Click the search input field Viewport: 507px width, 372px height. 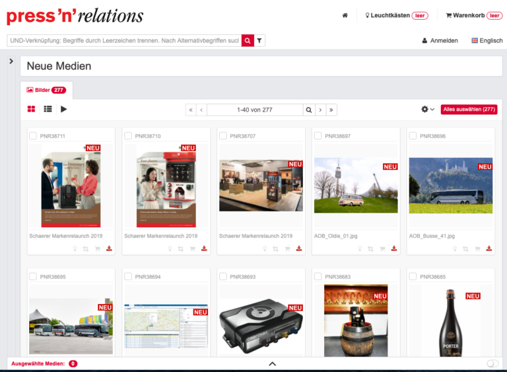tap(124, 40)
